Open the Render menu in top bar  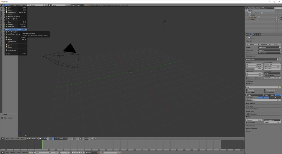pos(12,5)
